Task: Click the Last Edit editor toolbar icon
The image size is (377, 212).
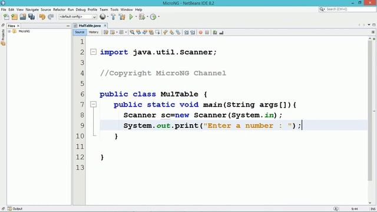Action: point(106,32)
